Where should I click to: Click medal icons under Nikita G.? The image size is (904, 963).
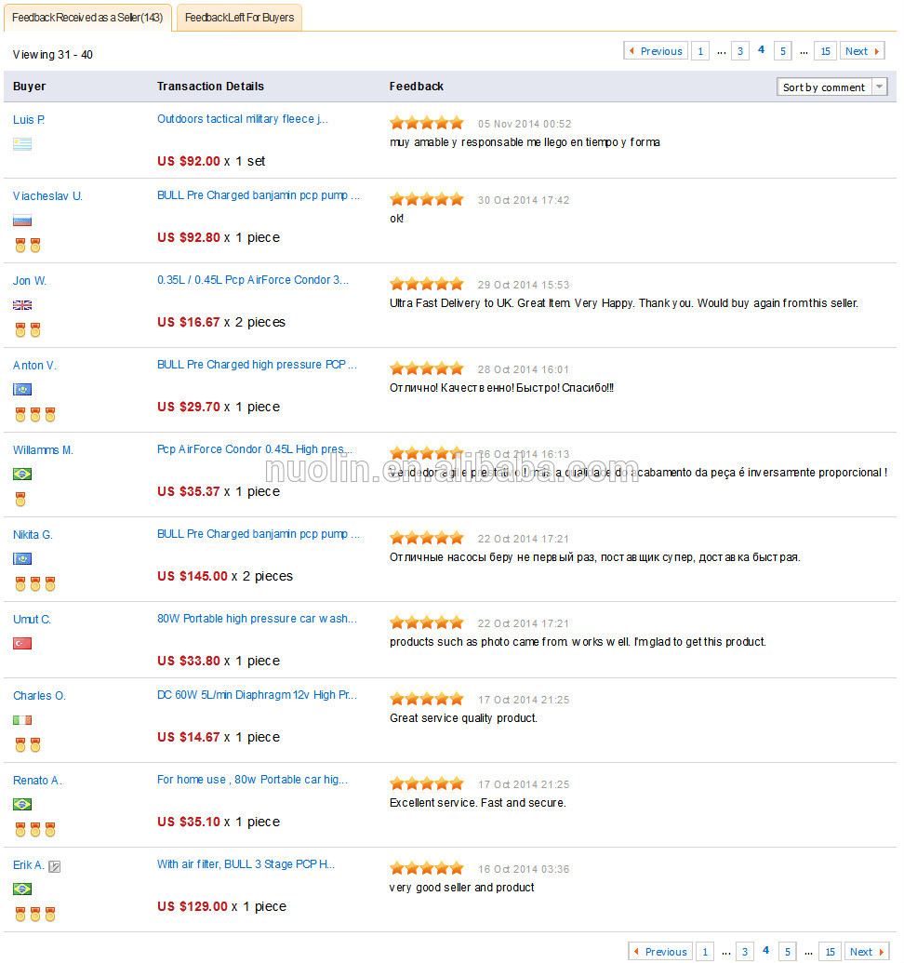click(x=34, y=583)
